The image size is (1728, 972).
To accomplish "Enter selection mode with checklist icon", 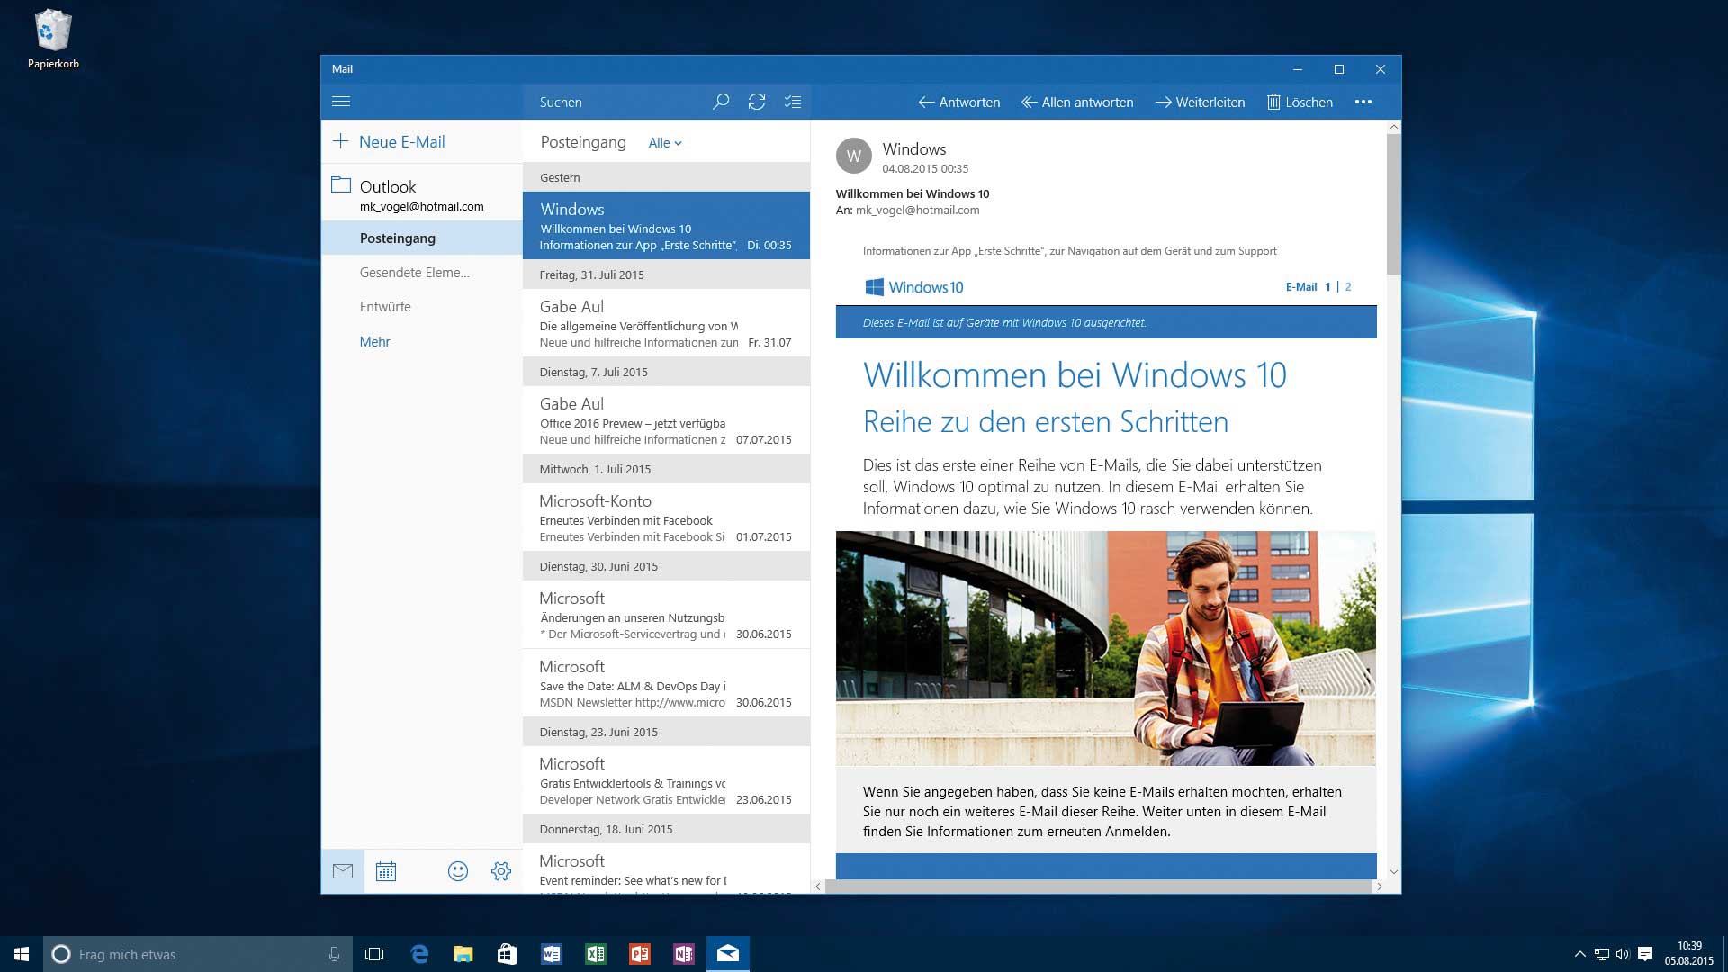I will tap(793, 102).
